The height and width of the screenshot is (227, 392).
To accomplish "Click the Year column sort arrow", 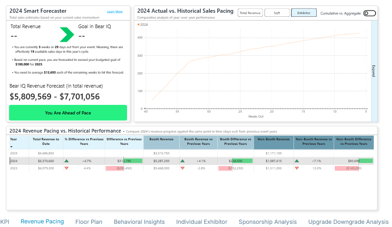I will click(11, 147).
